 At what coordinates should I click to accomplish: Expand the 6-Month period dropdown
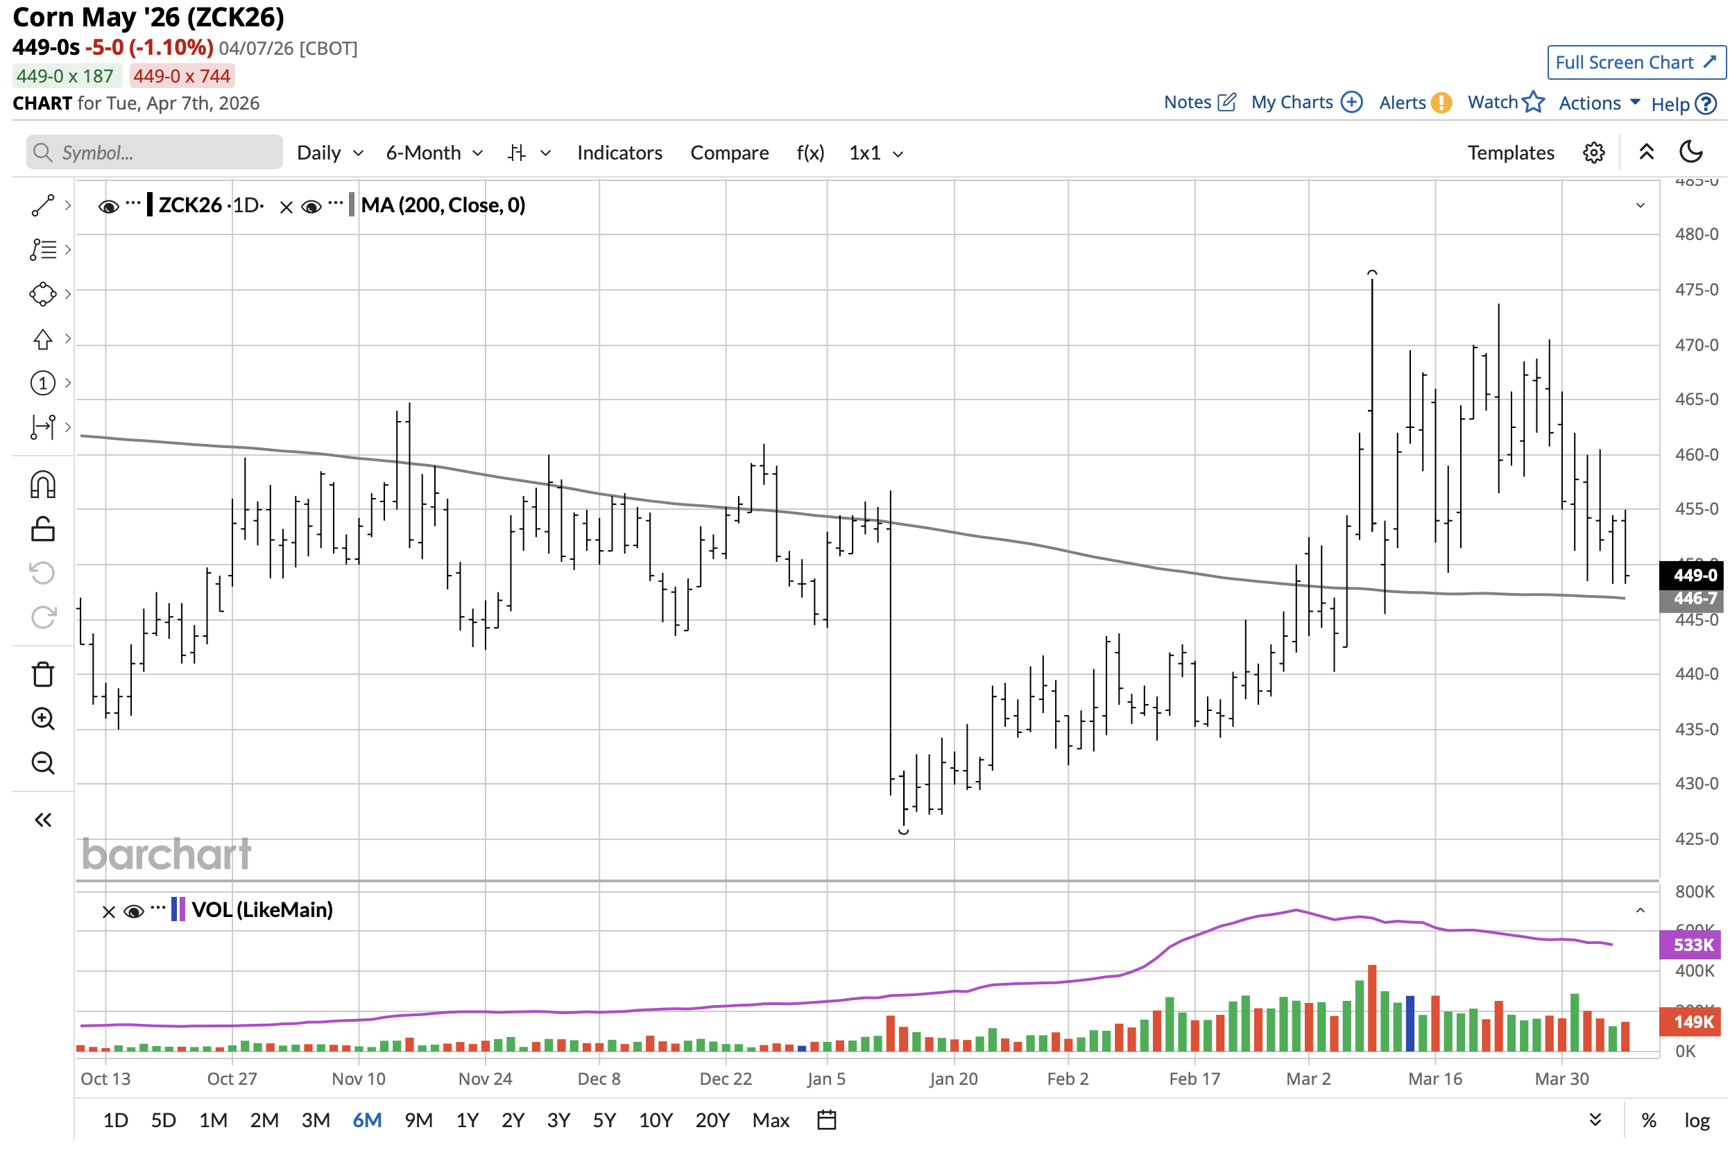[434, 153]
